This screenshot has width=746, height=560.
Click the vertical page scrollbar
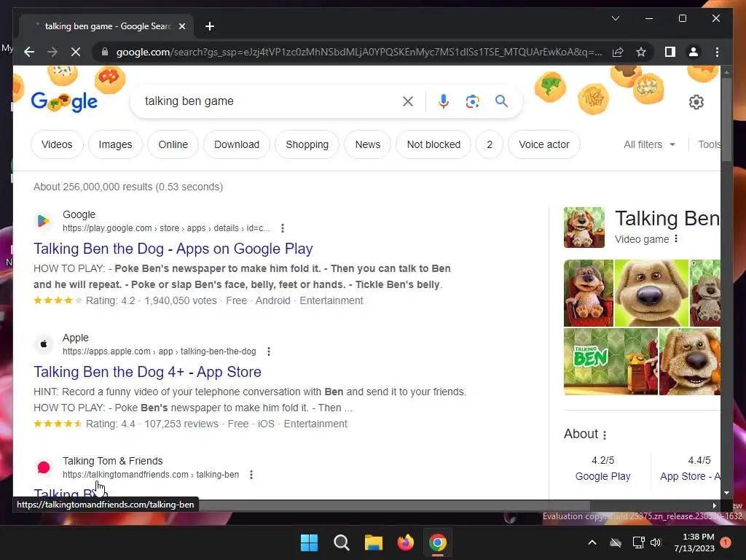click(x=726, y=120)
